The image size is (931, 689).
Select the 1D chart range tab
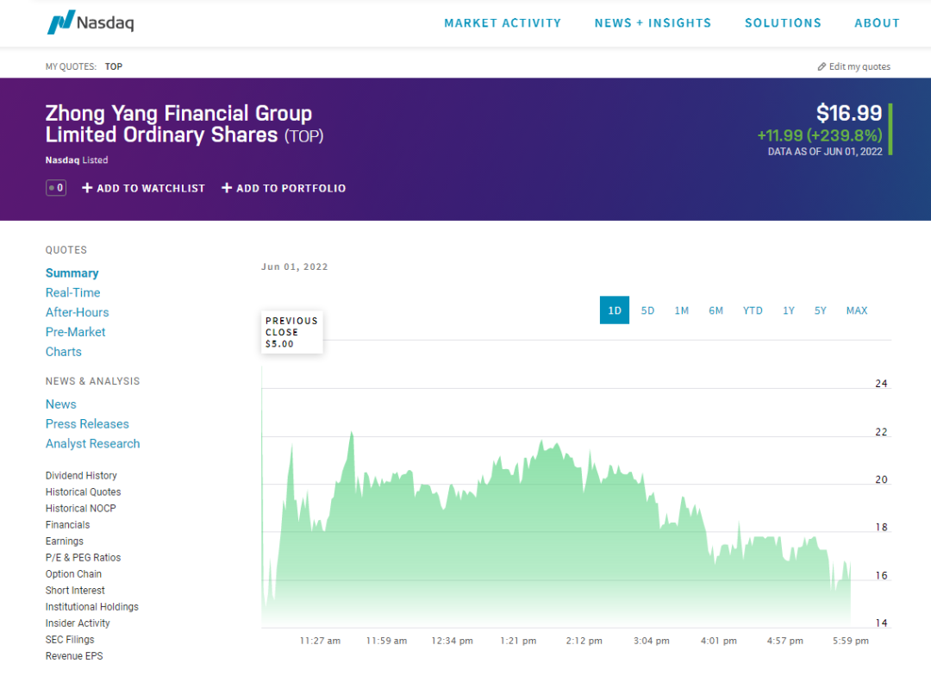[x=615, y=310]
